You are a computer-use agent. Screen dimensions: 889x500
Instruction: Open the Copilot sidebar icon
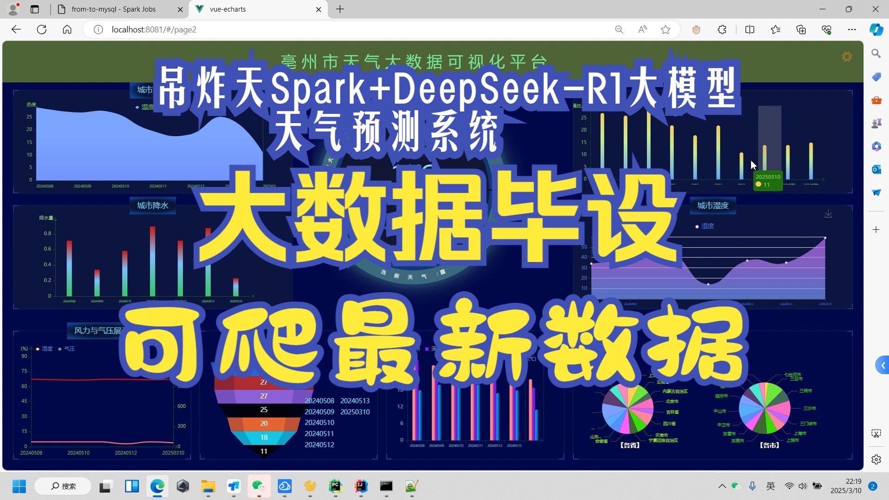point(876,30)
